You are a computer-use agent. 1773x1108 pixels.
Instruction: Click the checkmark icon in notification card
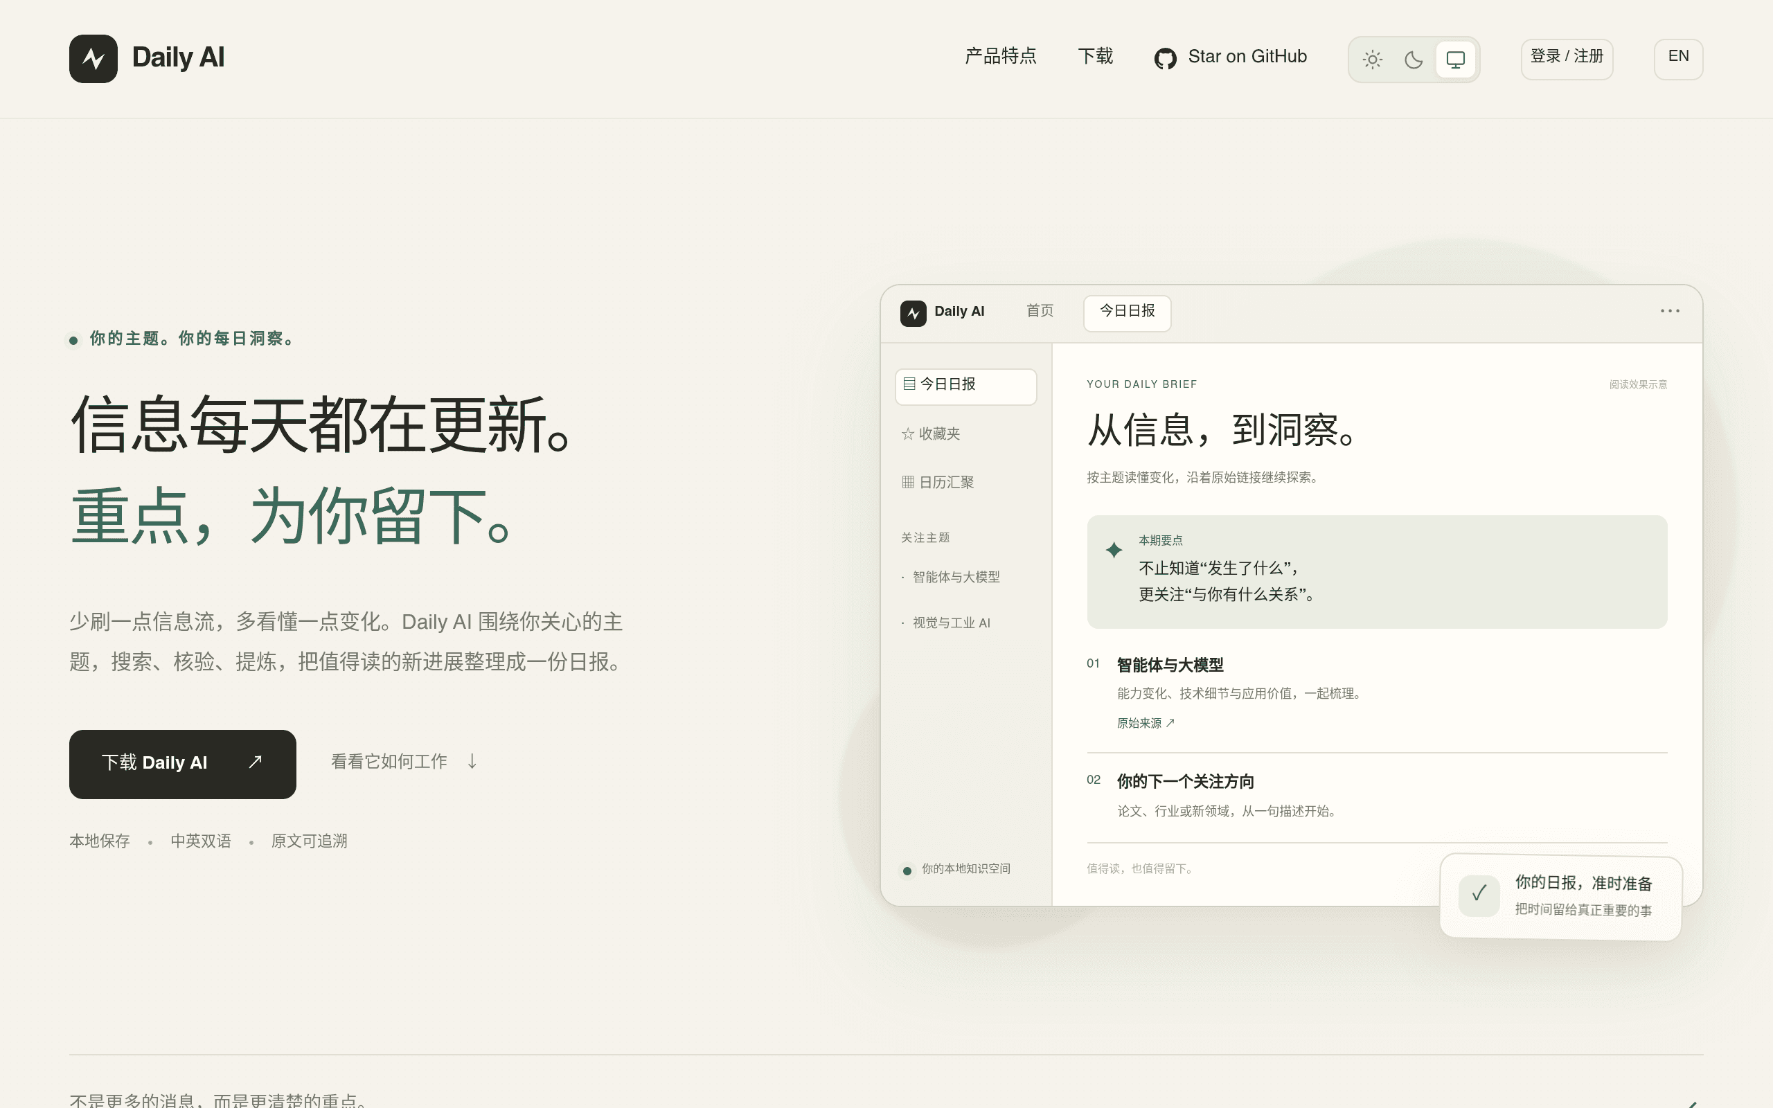(1479, 894)
